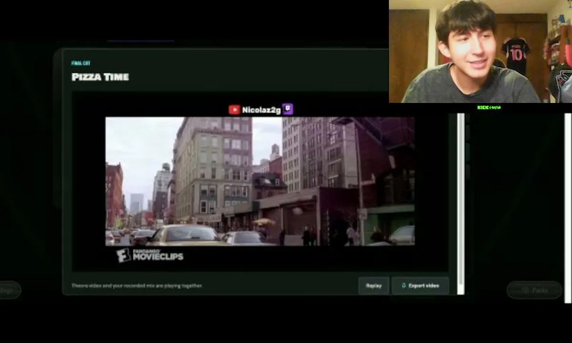Click the YouTube logo beside Nicolaz2g
Screen dimensions: 572x343
(234, 110)
